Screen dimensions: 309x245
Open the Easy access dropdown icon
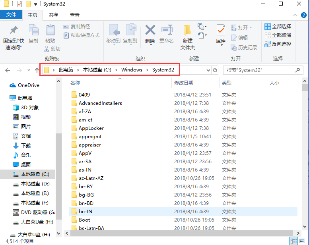click(x=202, y=35)
